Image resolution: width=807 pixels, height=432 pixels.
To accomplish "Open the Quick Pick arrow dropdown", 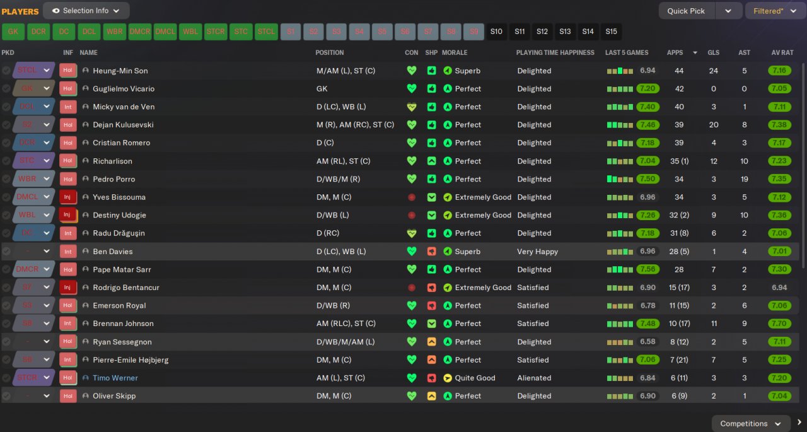I will point(728,11).
